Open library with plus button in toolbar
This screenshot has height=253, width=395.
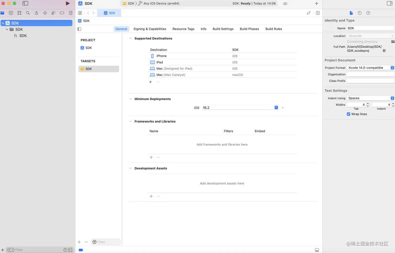[317, 3]
